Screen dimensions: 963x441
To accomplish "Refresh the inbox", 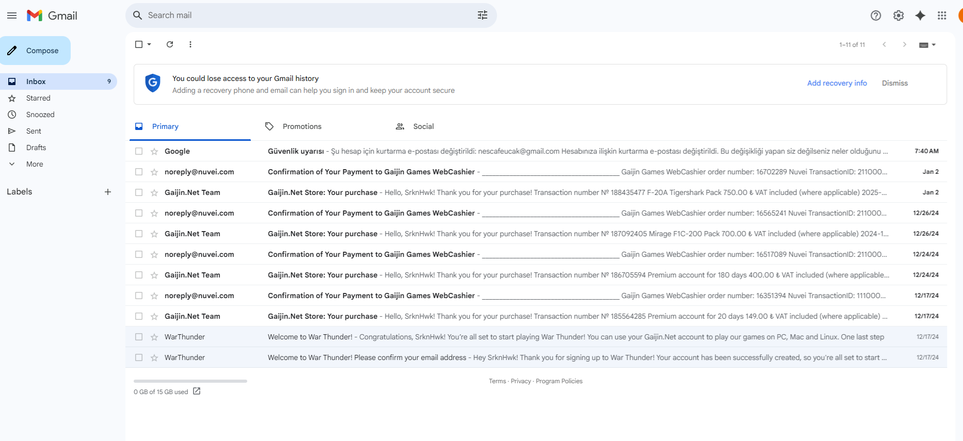I will [x=170, y=44].
